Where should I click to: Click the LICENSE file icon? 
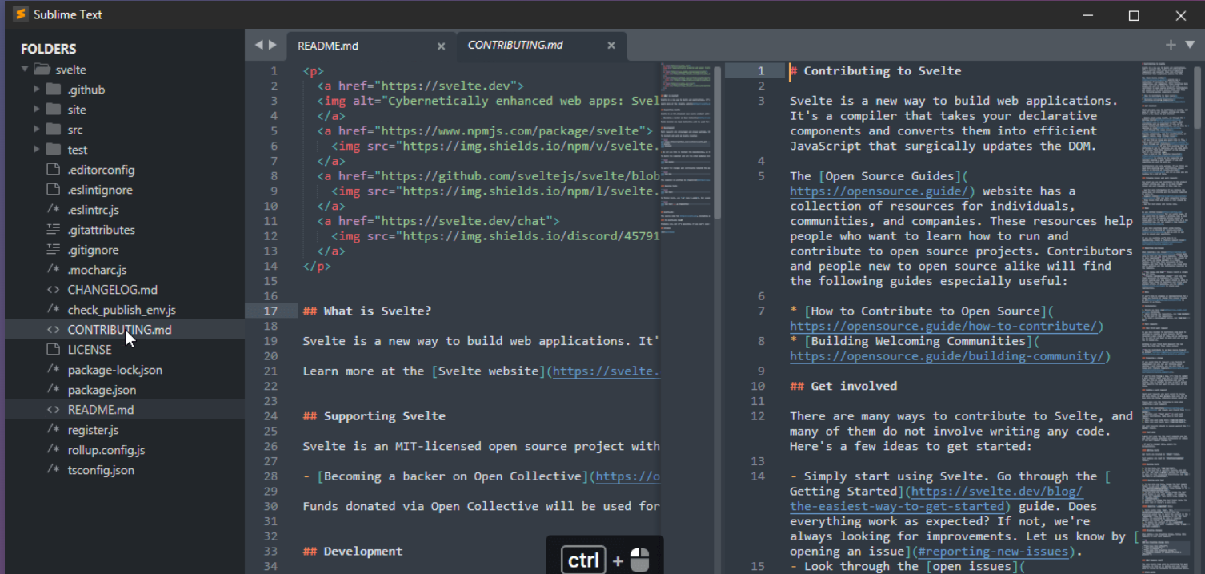point(54,350)
